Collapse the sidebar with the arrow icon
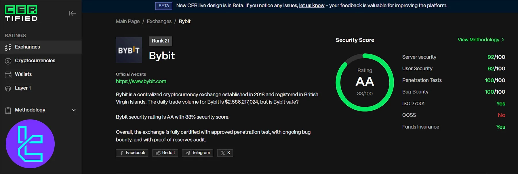This screenshot has width=518, height=174. click(x=73, y=13)
